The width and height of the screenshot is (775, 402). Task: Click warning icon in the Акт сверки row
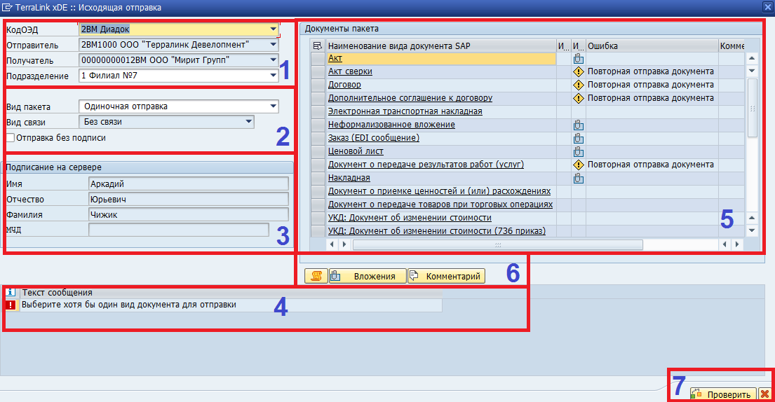point(579,71)
